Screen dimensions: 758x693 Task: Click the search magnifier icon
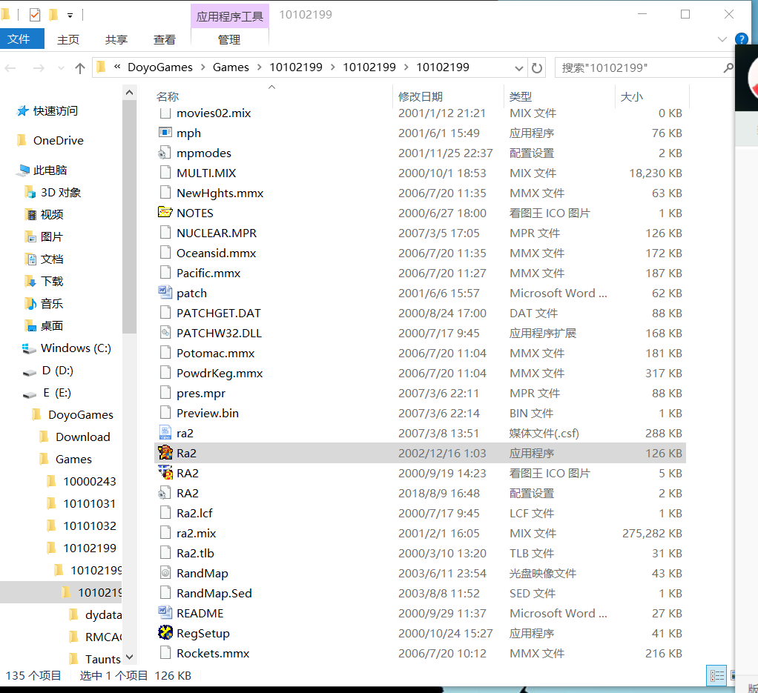(728, 67)
